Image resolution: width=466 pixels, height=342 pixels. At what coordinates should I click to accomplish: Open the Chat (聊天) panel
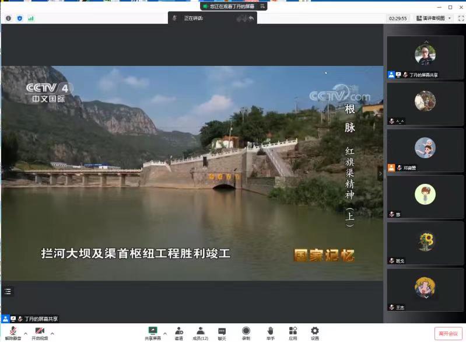222,333
